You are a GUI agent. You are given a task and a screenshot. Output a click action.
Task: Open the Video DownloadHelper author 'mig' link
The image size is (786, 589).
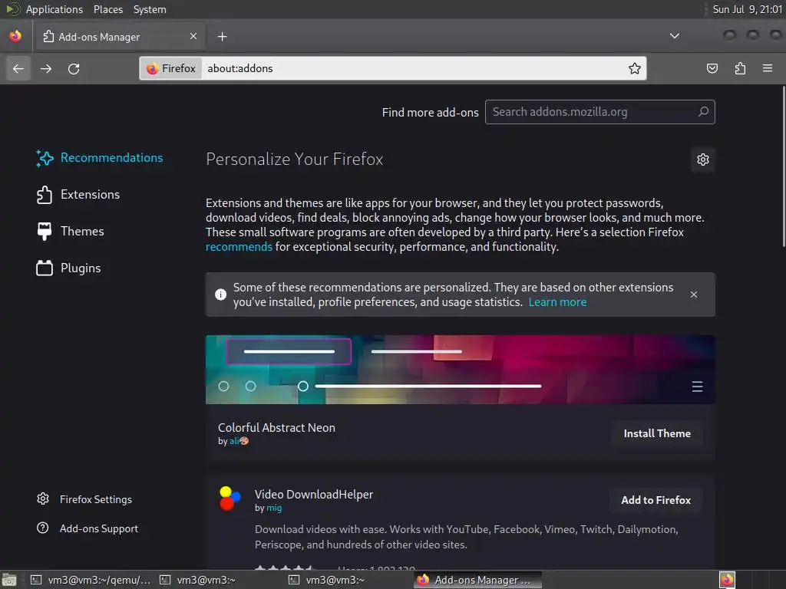tap(274, 508)
